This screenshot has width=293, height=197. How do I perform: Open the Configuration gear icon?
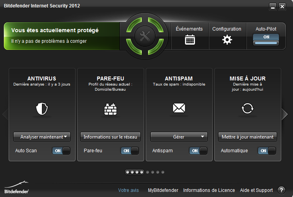227,40
